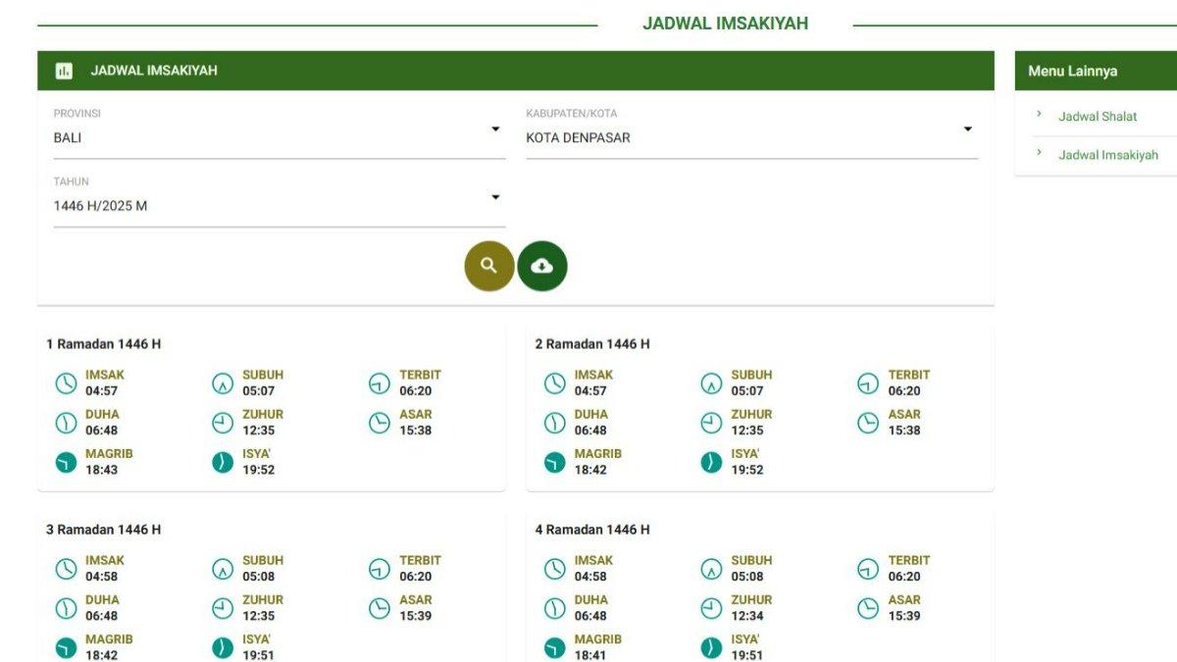1177x662 pixels.
Task: Open Jadwal Shalat from Menu Lainnya
Action: 1097,117
